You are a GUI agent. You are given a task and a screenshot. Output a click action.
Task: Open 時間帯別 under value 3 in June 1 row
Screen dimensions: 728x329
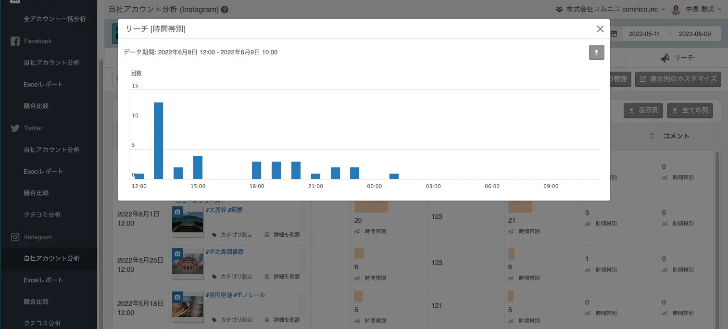coord(601,224)
